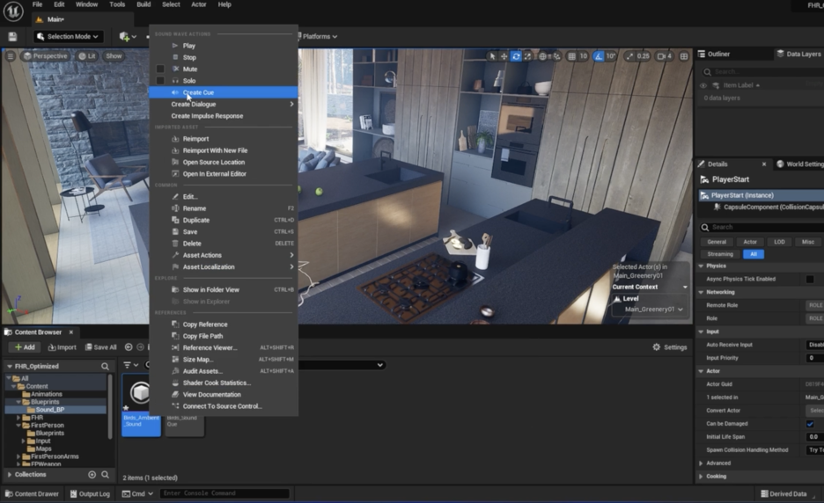The image size is (824, 503).
Task: Switch to the Data Layers tab
Action: click(798, 54)
